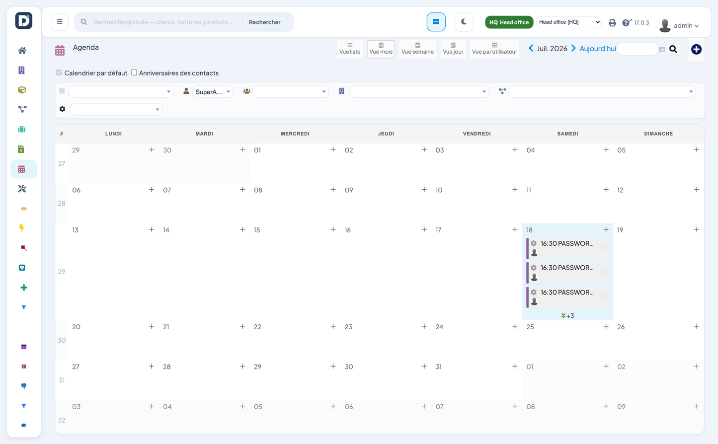
Task: Click the version number 17.0.3
Action: coord(641,23)
